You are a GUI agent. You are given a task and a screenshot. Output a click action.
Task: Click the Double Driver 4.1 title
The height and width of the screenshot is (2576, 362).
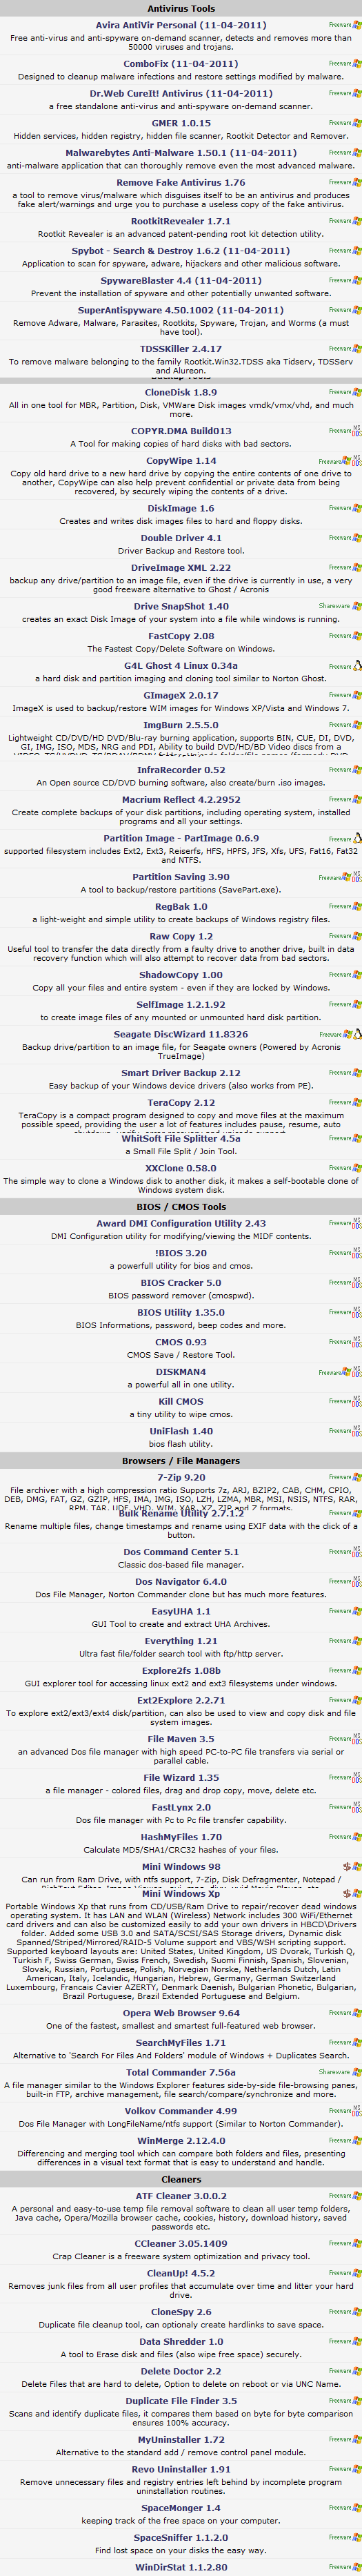click(181, 538)
